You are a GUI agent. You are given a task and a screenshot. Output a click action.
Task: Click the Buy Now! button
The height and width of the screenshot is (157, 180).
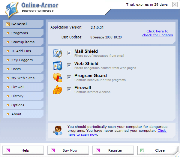click(x=68, y=150)
